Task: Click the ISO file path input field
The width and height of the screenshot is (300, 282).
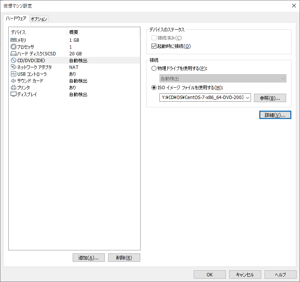Action: 202,98
